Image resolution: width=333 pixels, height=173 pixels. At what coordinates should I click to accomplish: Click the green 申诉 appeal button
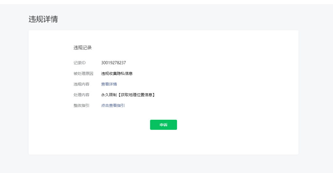point(163,125)
